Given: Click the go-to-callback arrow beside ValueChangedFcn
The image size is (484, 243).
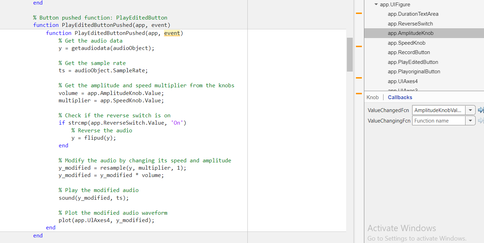Looking at the screenshot, I should coord(481,110).
